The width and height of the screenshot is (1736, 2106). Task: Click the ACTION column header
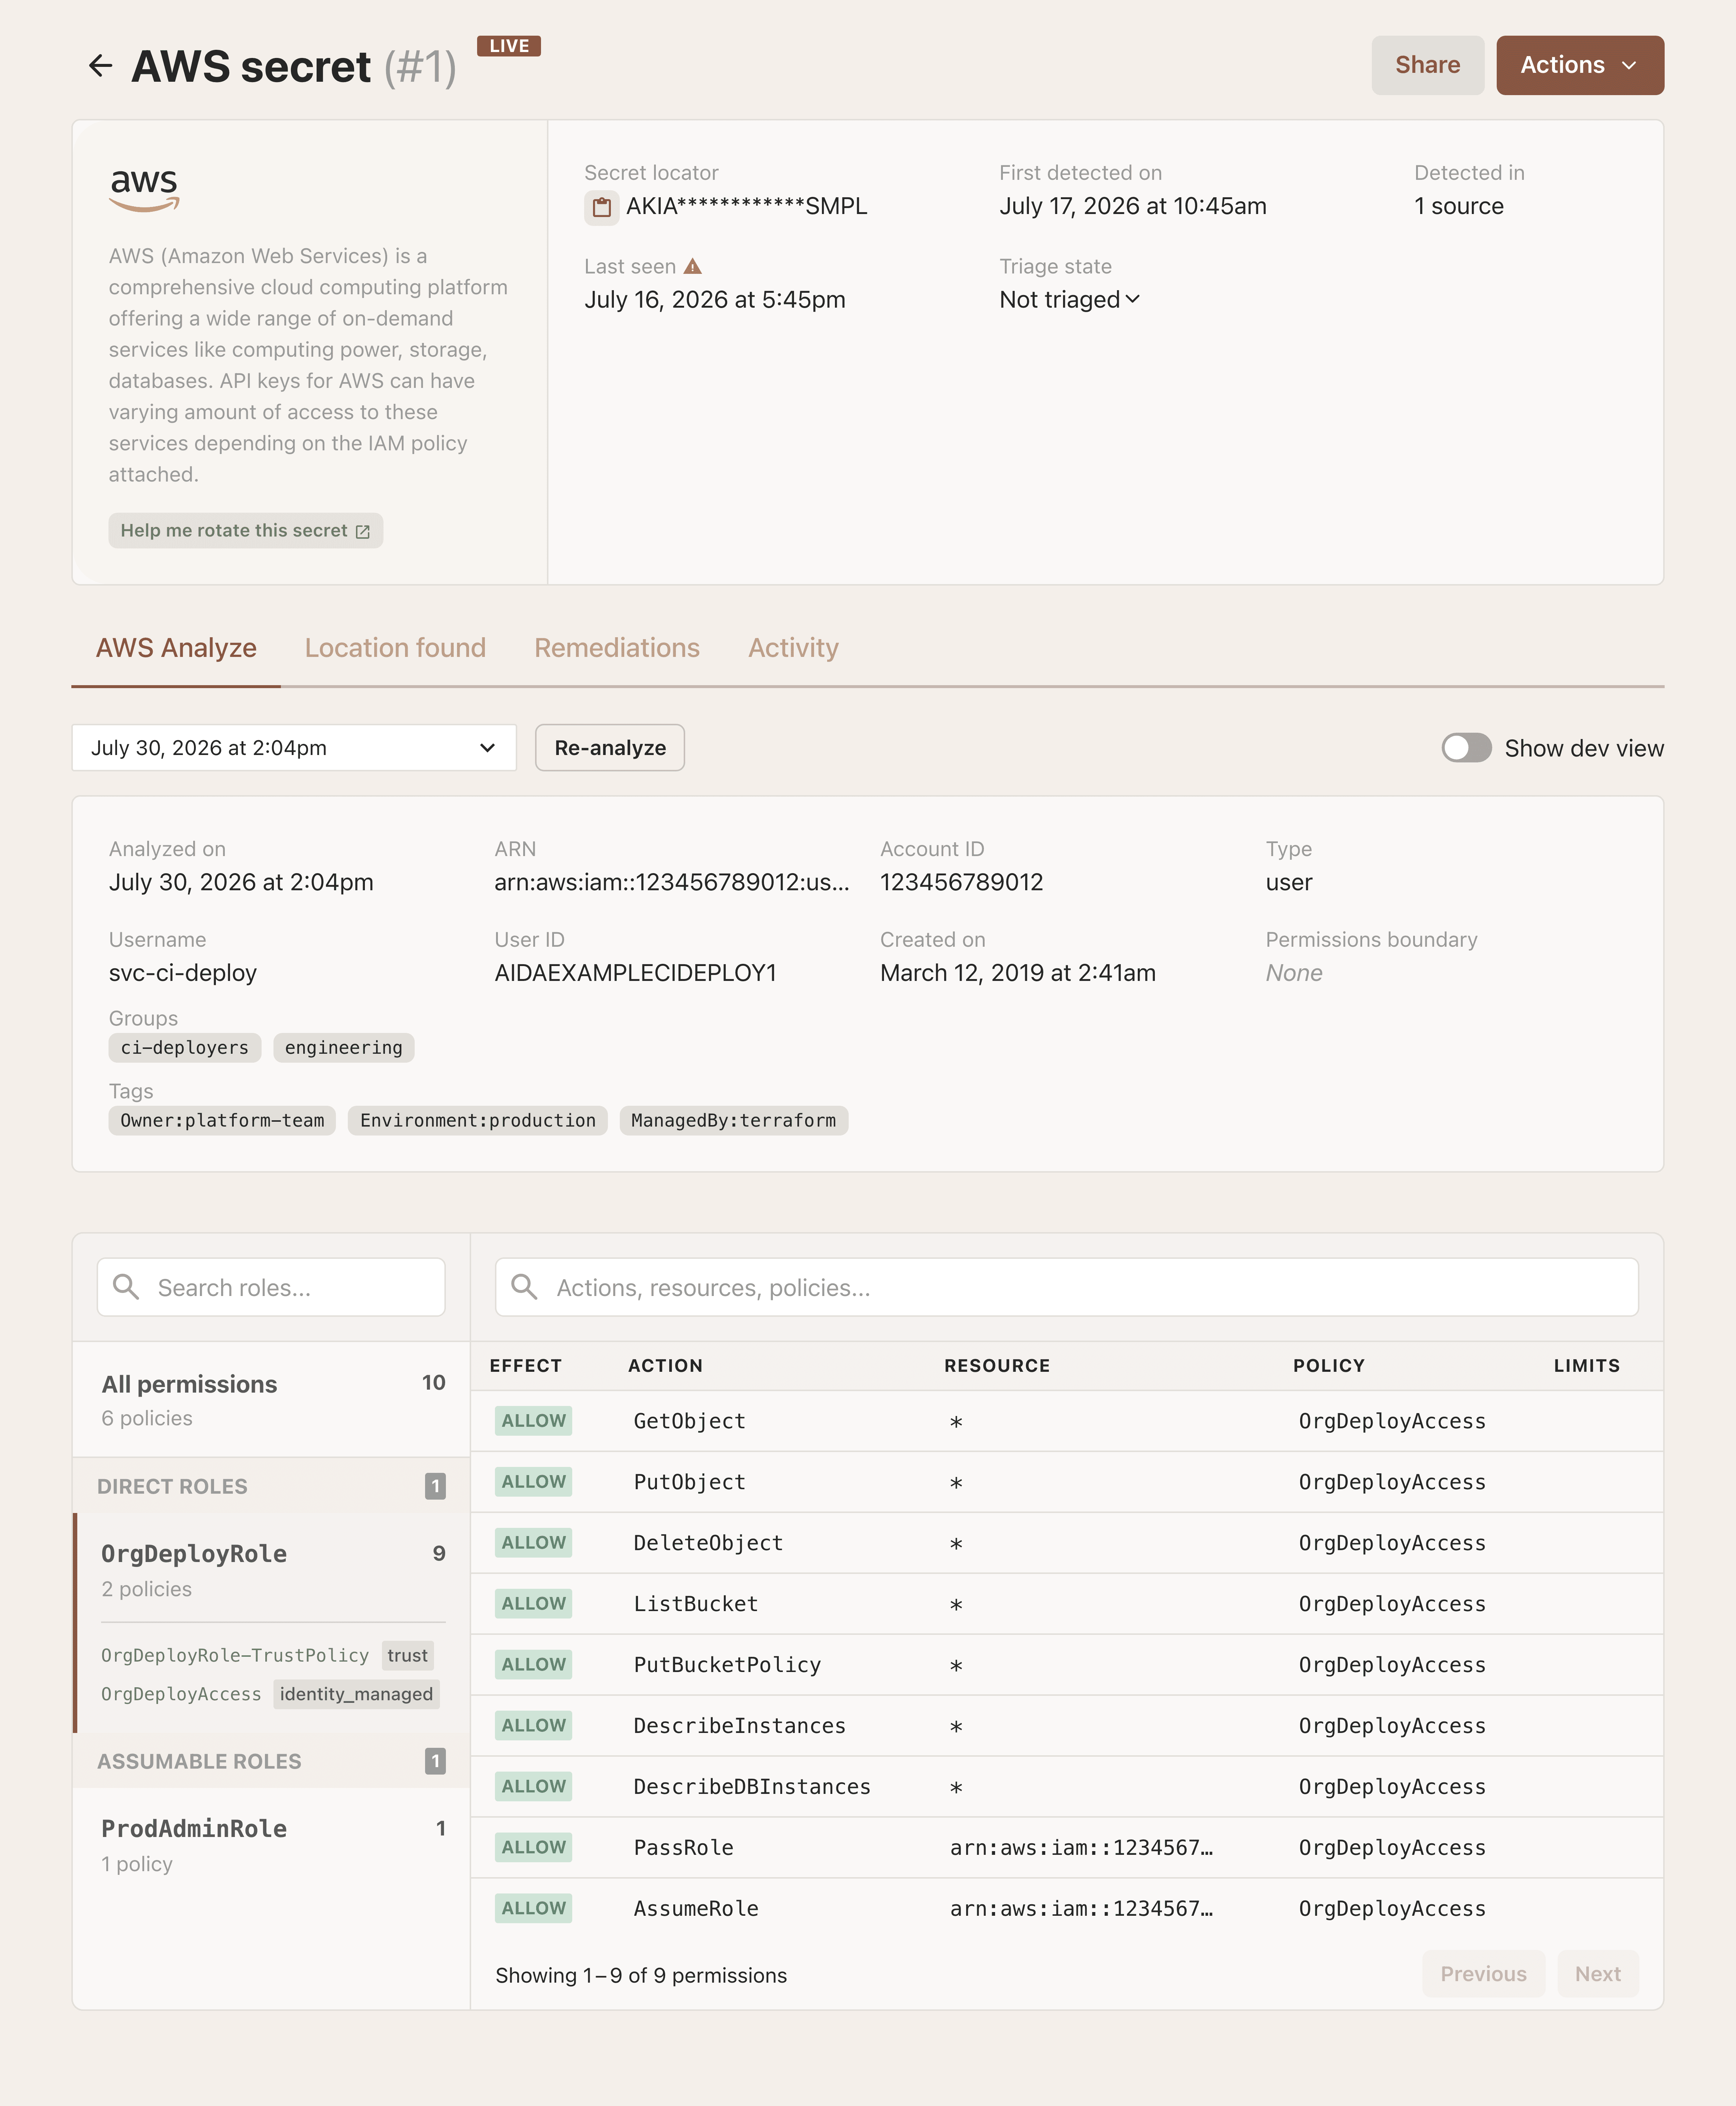[x=665, y=1366]
